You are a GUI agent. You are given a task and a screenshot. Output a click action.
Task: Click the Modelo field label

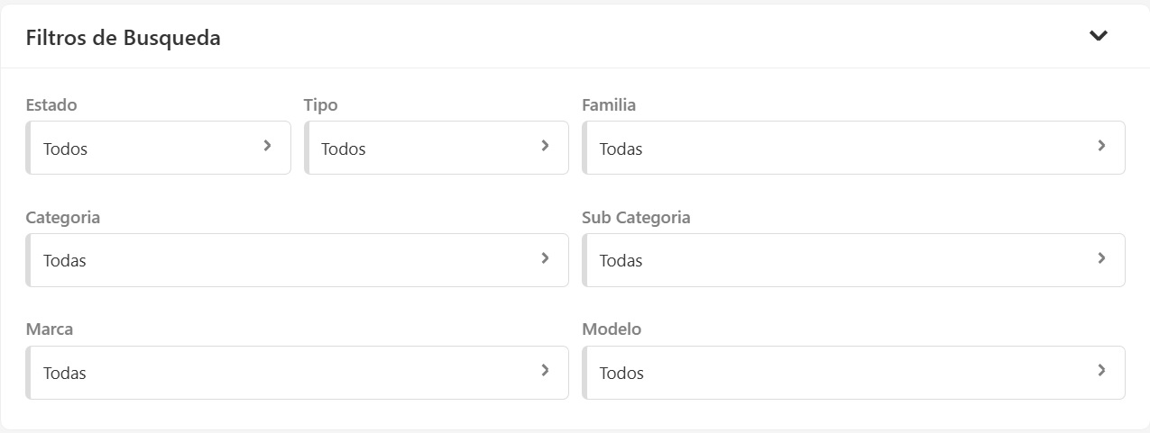point(612,329)
